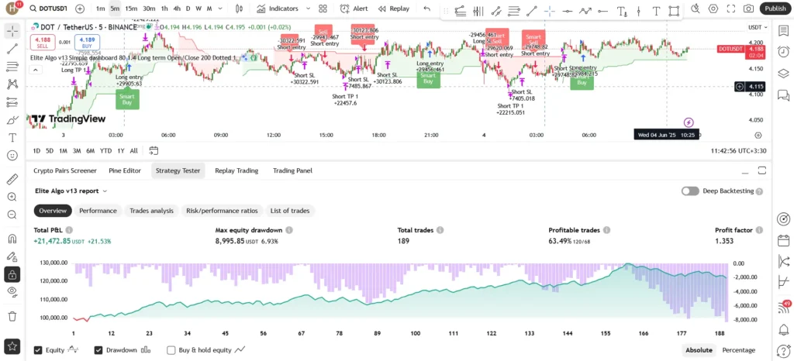The image size is (794, 361).
Task: Enable the Deep Backtesting switch
Action: (690, 191)
